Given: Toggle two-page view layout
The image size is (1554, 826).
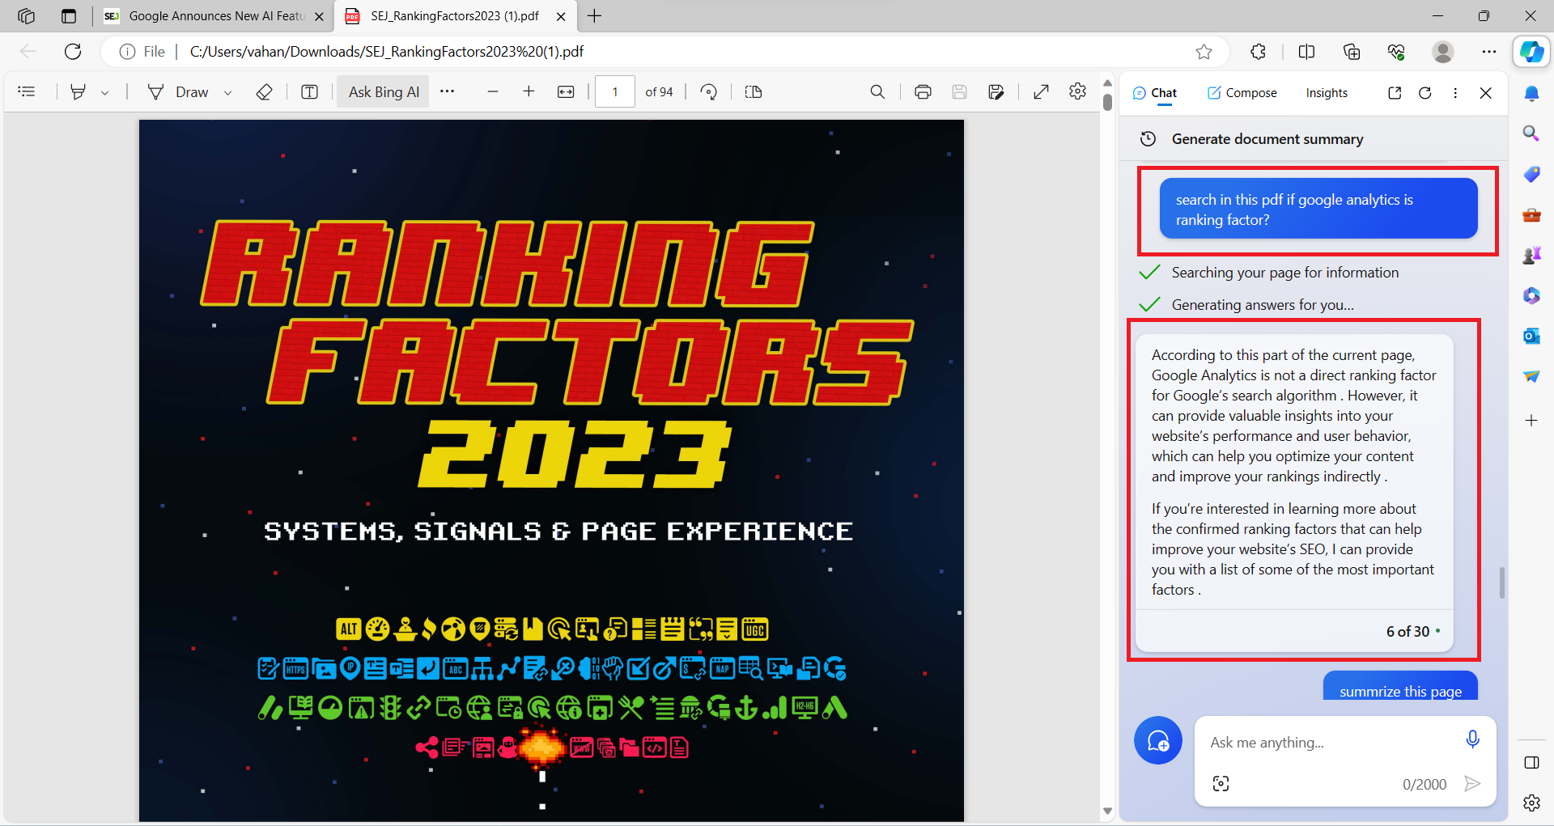Looking at the screenshot, I should [753, 91].
